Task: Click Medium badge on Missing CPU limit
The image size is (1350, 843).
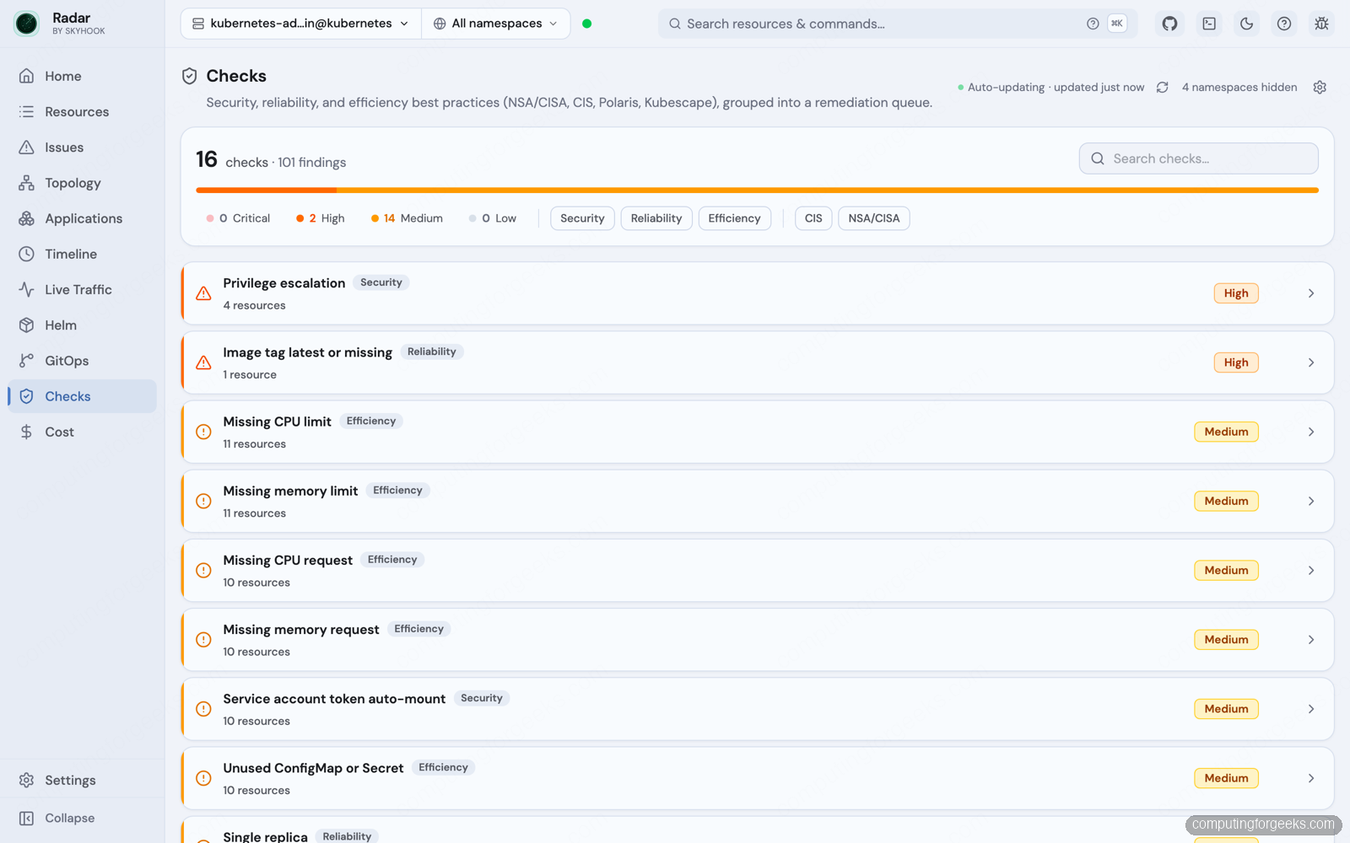Action: coord(1226,432)
